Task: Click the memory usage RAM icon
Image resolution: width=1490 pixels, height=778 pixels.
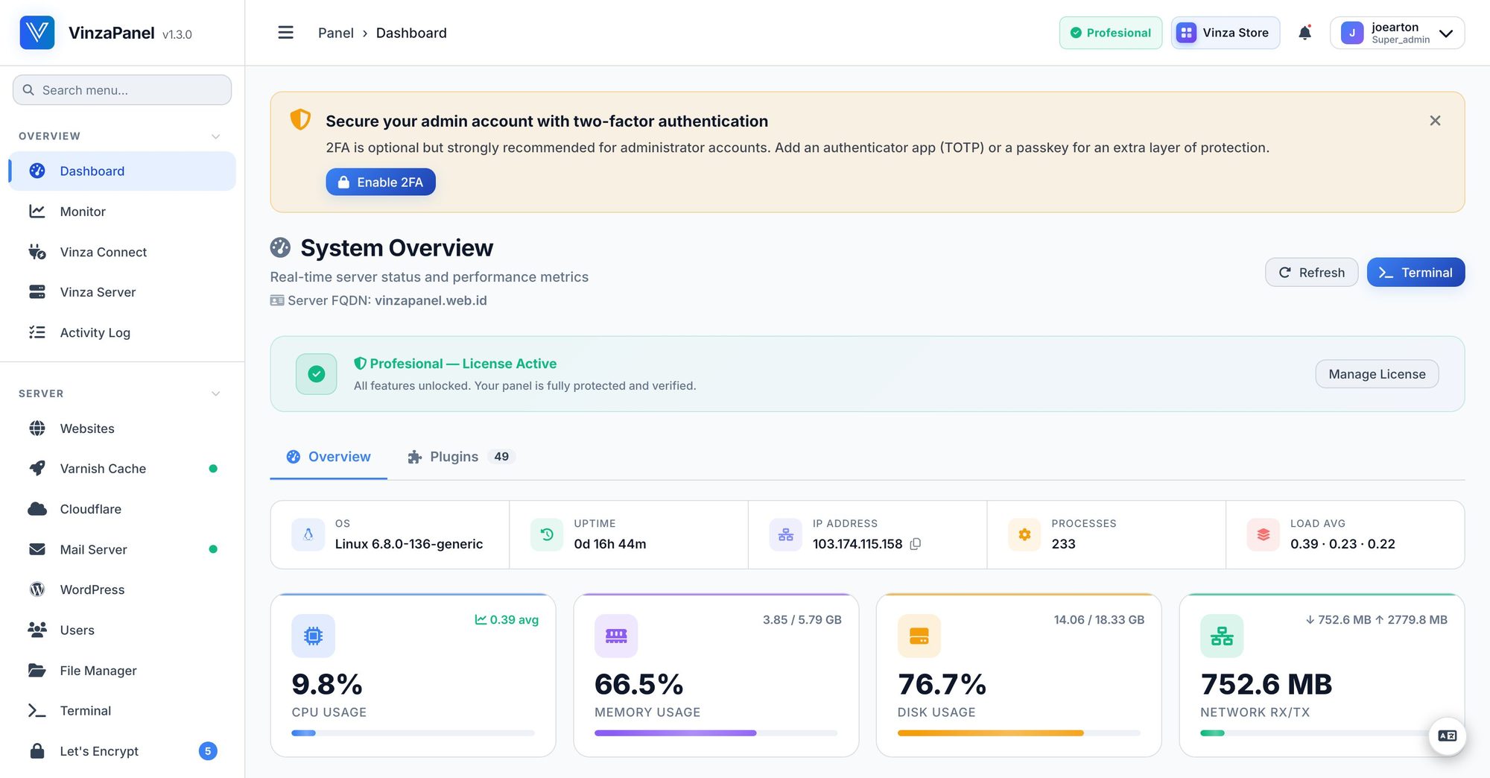Action: coord(616,636)
